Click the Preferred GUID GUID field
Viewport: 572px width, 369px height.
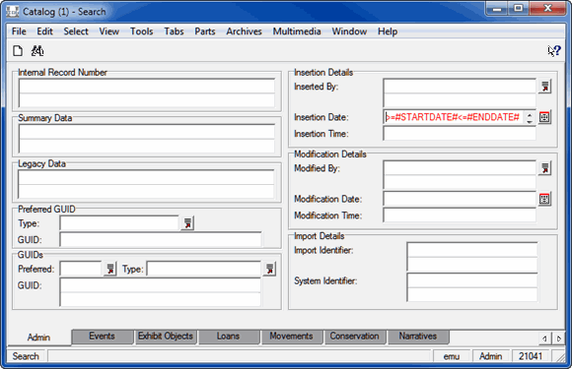pyautogui.click(x=161, y=240)
